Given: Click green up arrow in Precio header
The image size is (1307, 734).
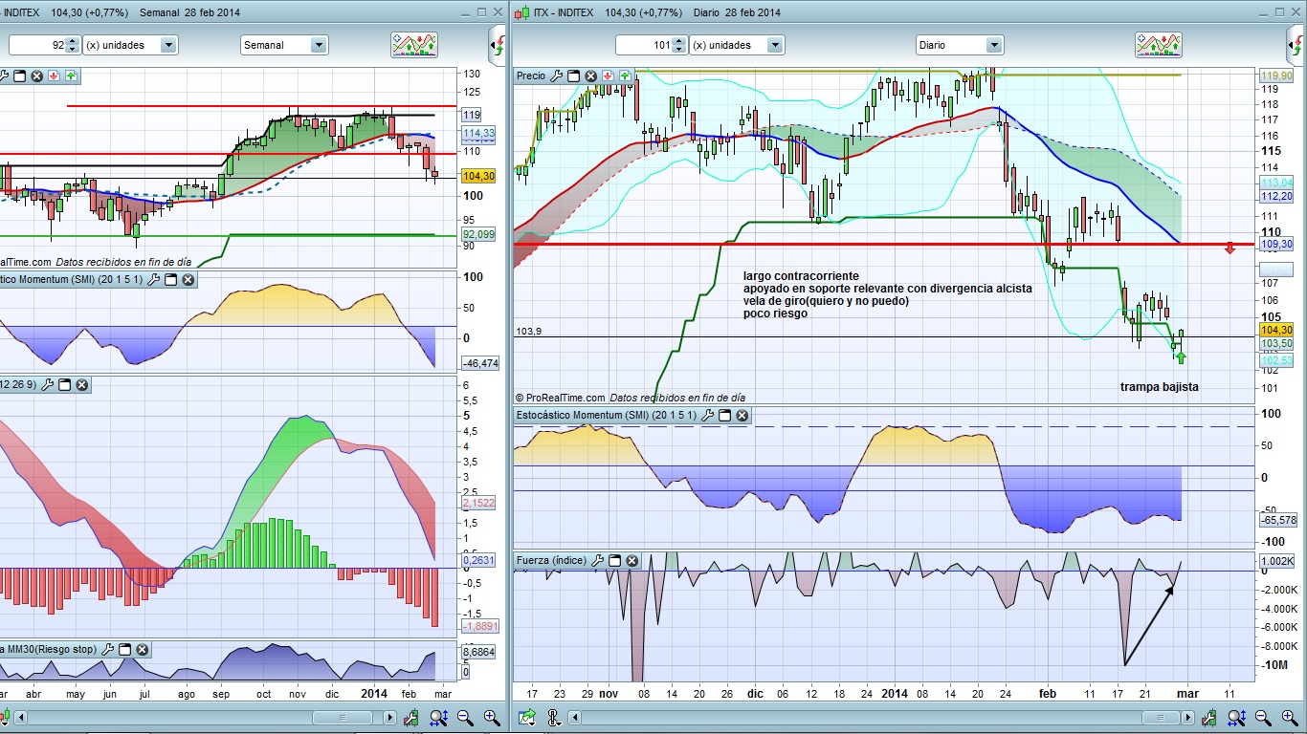Looking at the screenshot, I should [625, 76].
